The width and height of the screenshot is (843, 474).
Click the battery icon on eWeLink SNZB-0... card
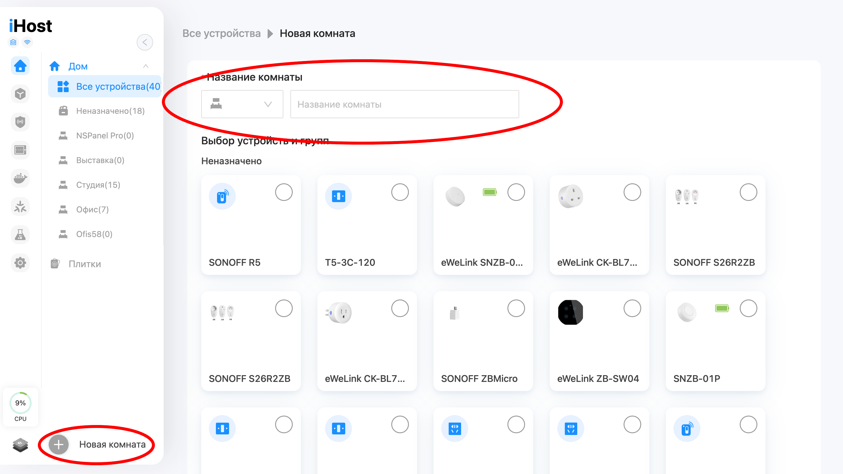point(490,192)
